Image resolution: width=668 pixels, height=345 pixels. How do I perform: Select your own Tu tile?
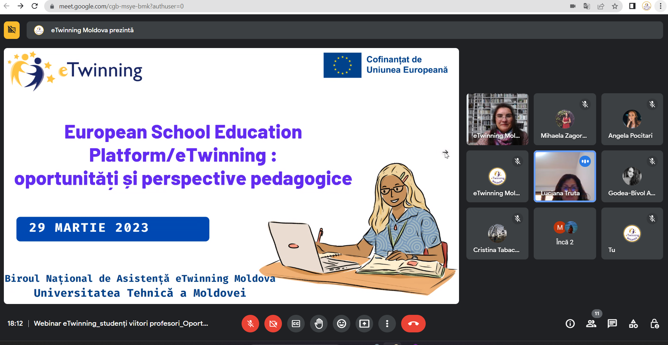point(632,234)
